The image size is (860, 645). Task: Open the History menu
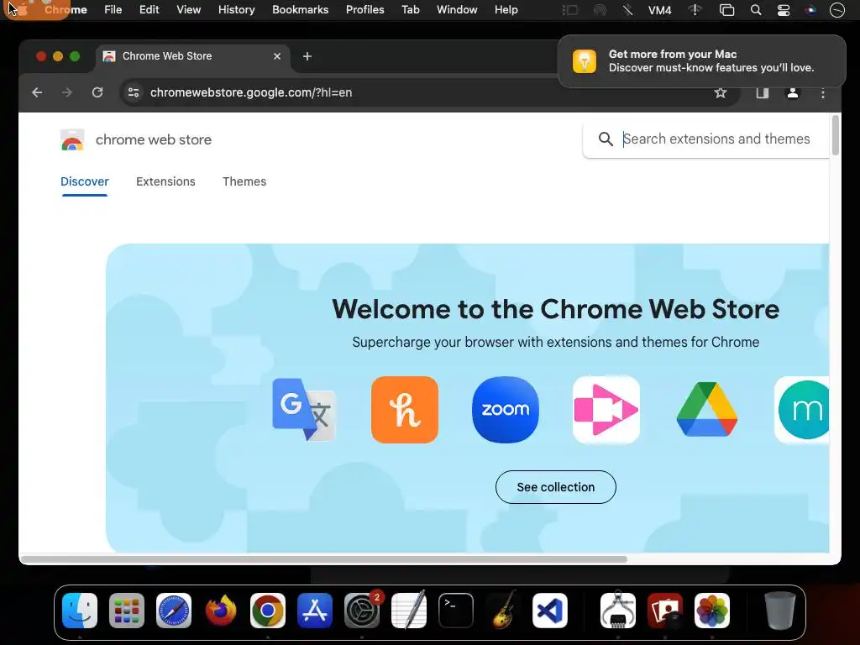click(x=236, y=10)
